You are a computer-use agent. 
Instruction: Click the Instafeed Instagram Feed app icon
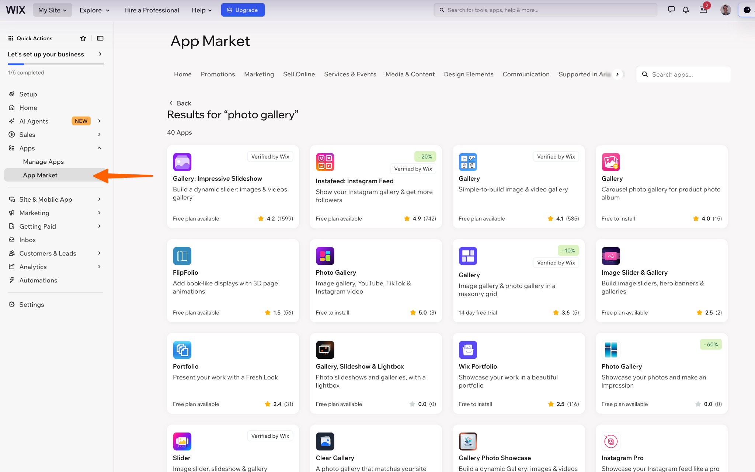[x=325, y=162]
